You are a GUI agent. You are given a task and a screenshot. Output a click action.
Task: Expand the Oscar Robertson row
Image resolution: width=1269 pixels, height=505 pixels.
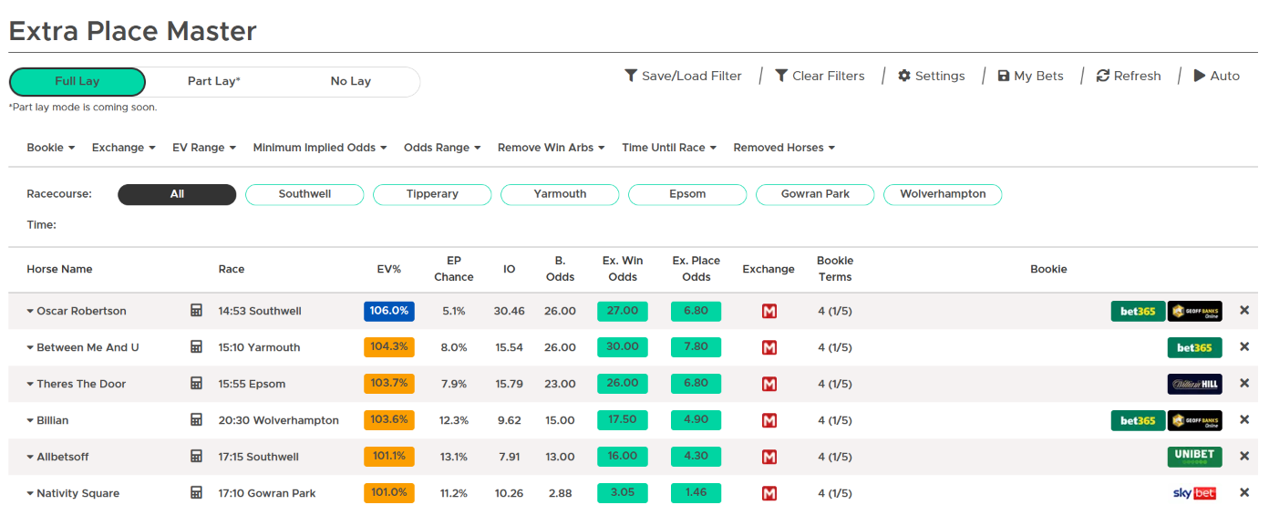(30, 312)
